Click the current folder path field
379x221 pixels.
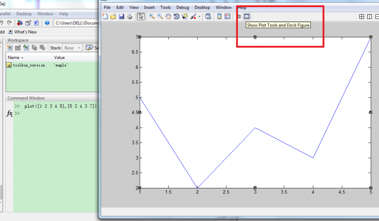(x=76, y=23)
